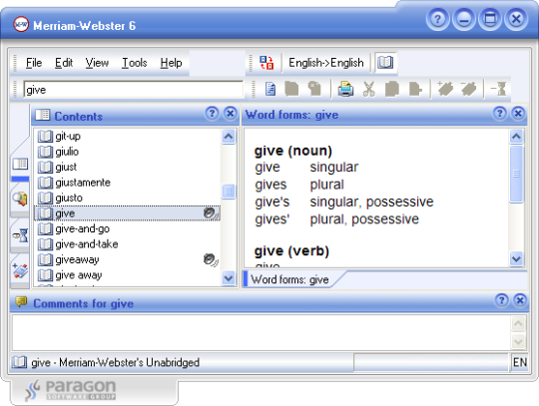Screen dimensions: 539x406
Task: Select giveaway entry in Contents list
Action: tap(127, 259)
